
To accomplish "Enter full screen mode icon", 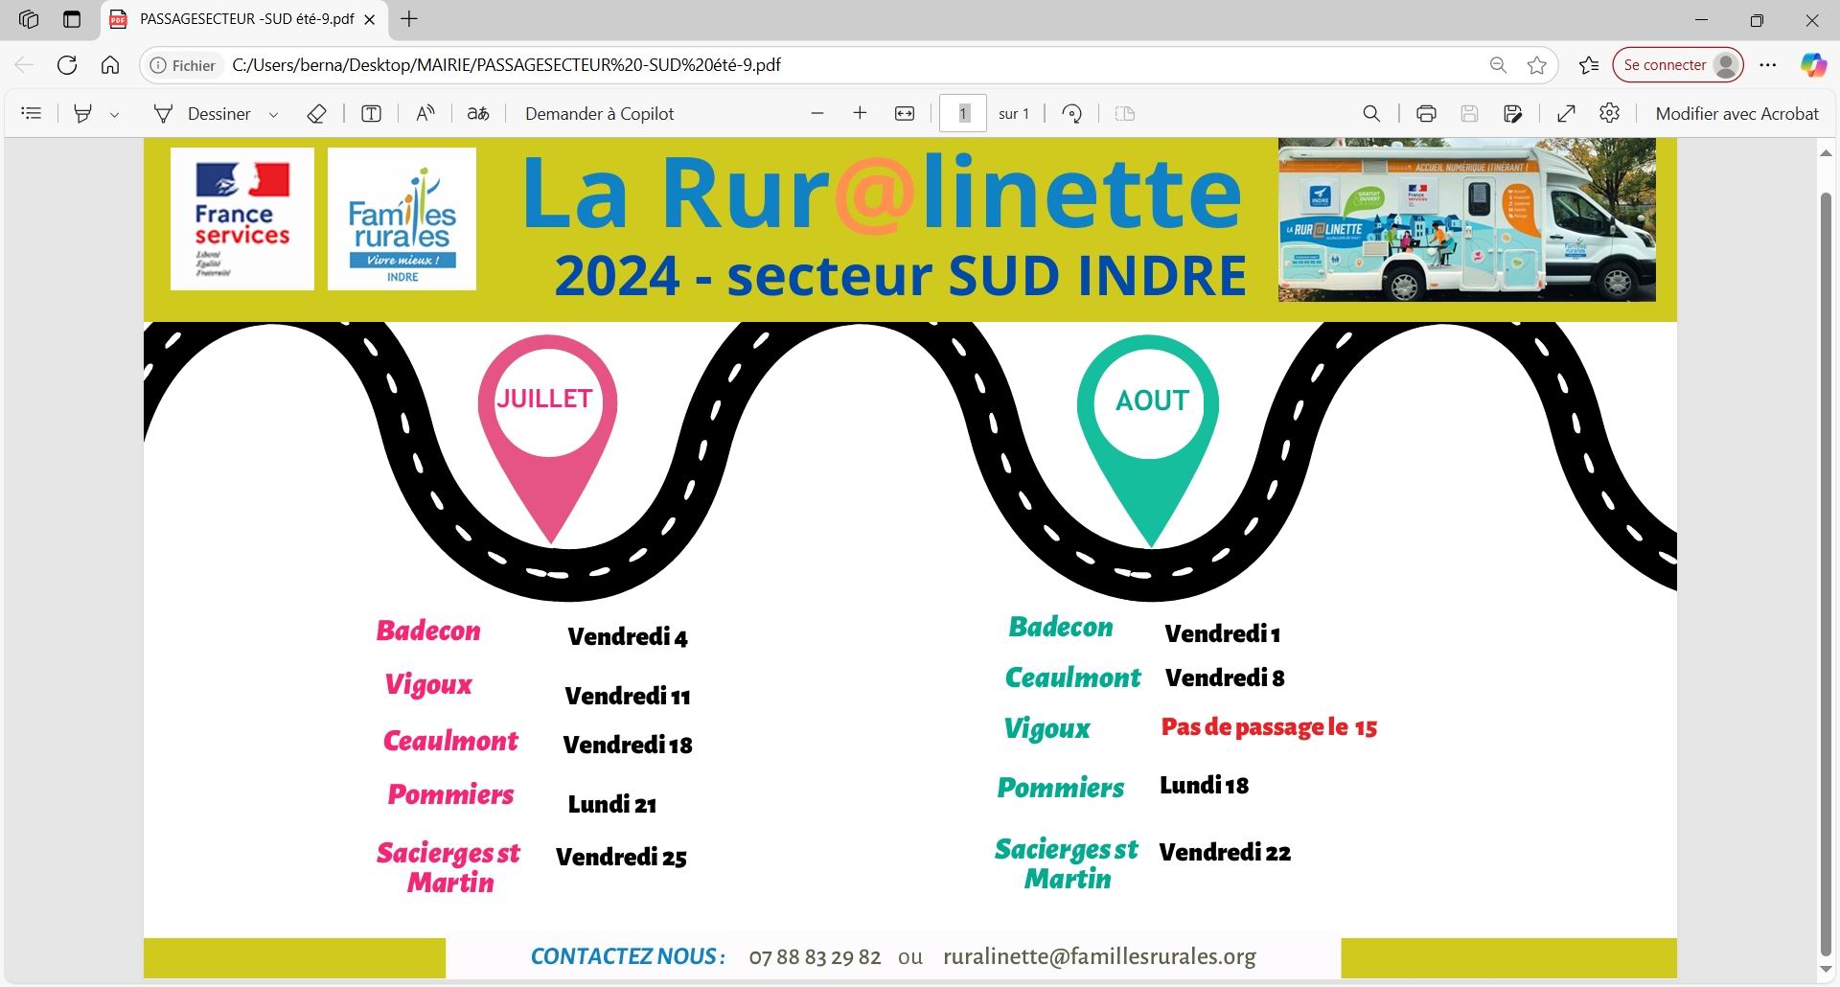I will point(1566,113).
